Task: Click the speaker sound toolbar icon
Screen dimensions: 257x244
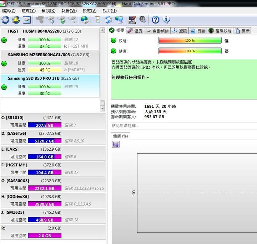Action: (142, 20)
